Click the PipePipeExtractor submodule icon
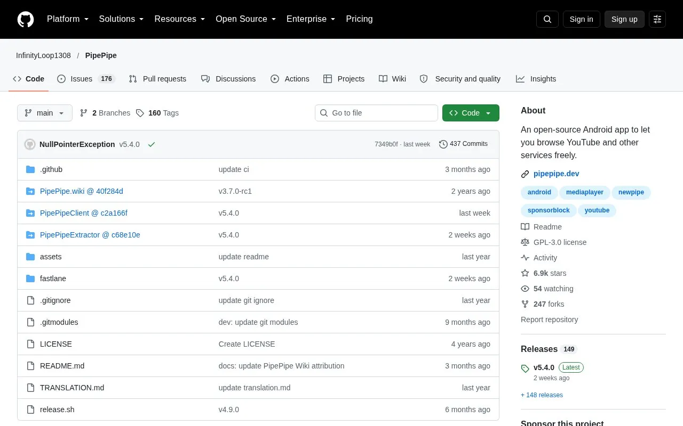683x426 pixels. tap(30, 235)
